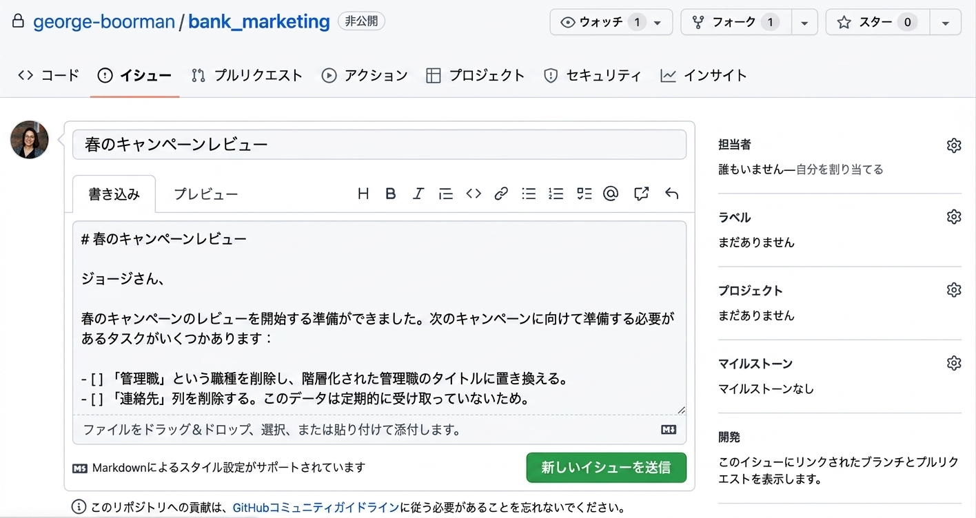976x518 pixels.
Task: Click the 自分を割り当てる link
Action: click(x=840, y=169)
